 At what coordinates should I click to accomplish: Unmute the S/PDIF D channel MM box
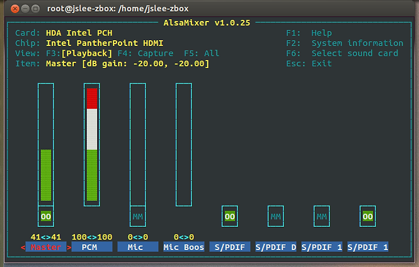[276, 216]
